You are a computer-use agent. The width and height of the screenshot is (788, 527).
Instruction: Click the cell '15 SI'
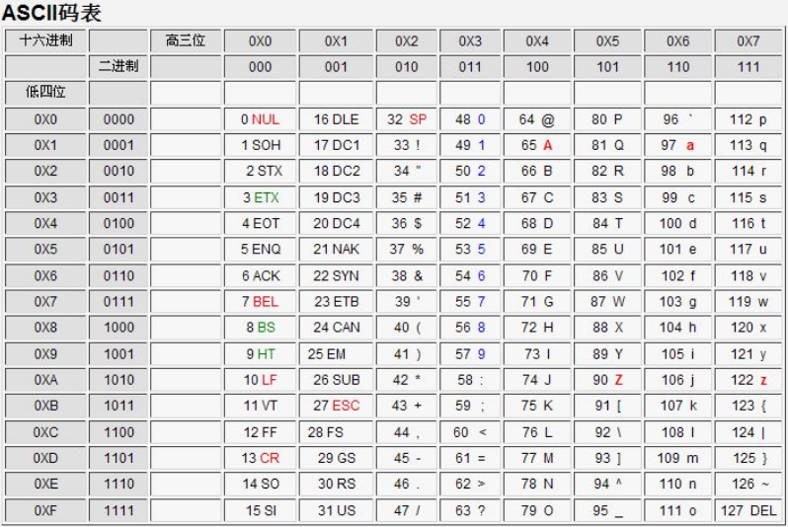coord(260,510)
